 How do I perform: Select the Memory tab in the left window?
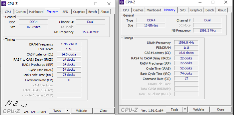[x=52, y=11]
